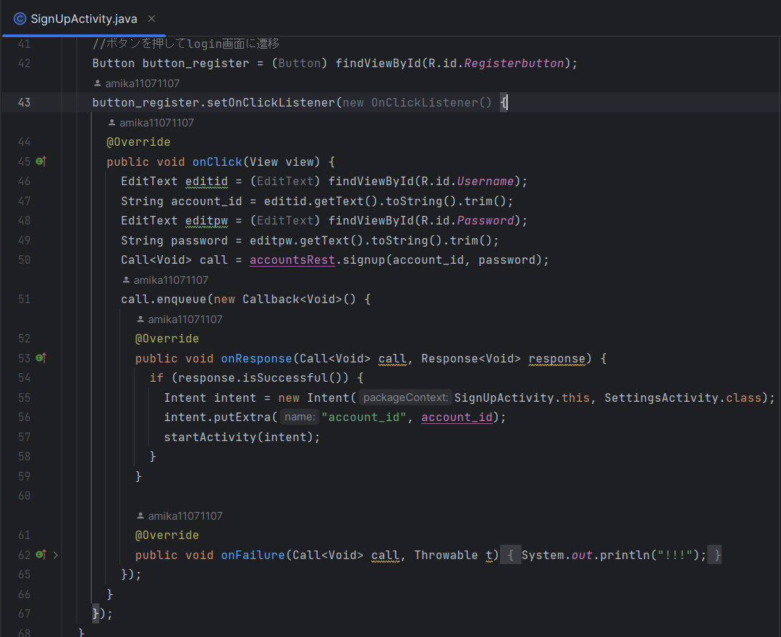Click the signup method call on line 50
This screenshot has width=781, height=637.
tap(363, 260)
